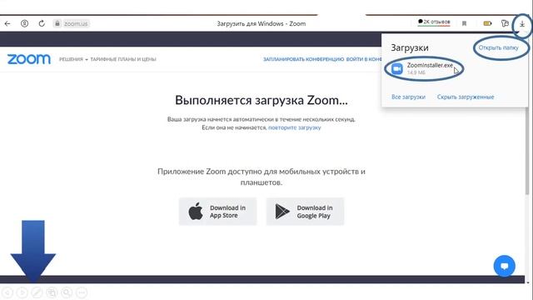Click the previous slide circle icon
This screenshot has width=533, height=300.
(x=7, y=292)
